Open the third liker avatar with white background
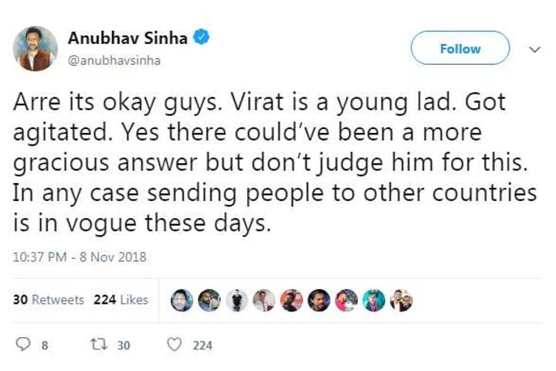 [237, 301]
